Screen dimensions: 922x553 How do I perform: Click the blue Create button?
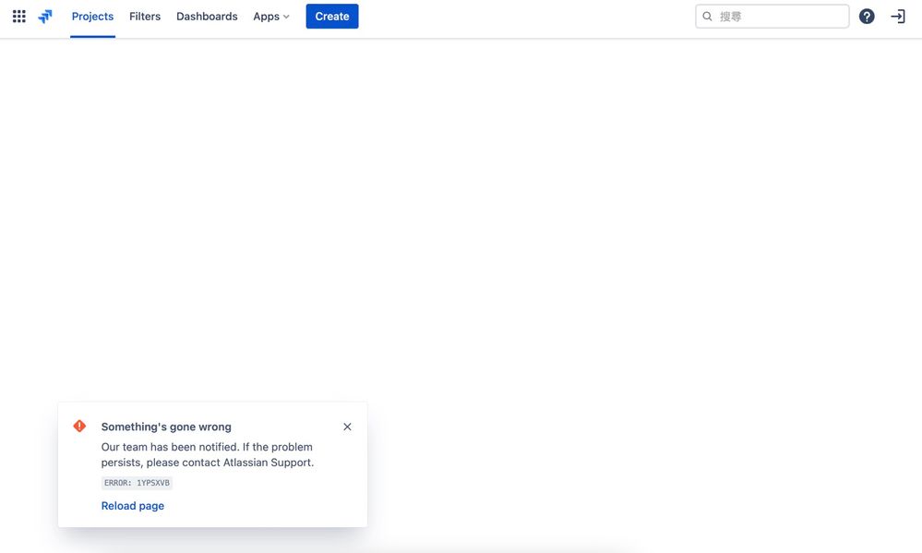(332, 17)
